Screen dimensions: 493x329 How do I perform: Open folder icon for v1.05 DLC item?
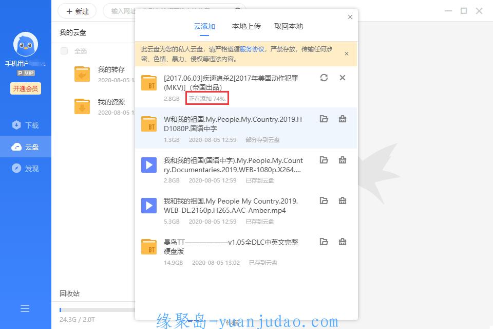[324, 242]
